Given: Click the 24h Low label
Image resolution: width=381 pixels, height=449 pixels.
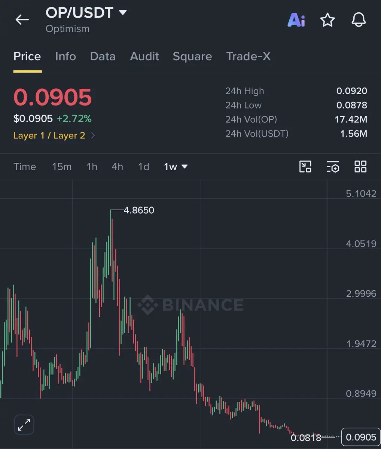Looking at the screenshot, I should (x=243, y=105).
